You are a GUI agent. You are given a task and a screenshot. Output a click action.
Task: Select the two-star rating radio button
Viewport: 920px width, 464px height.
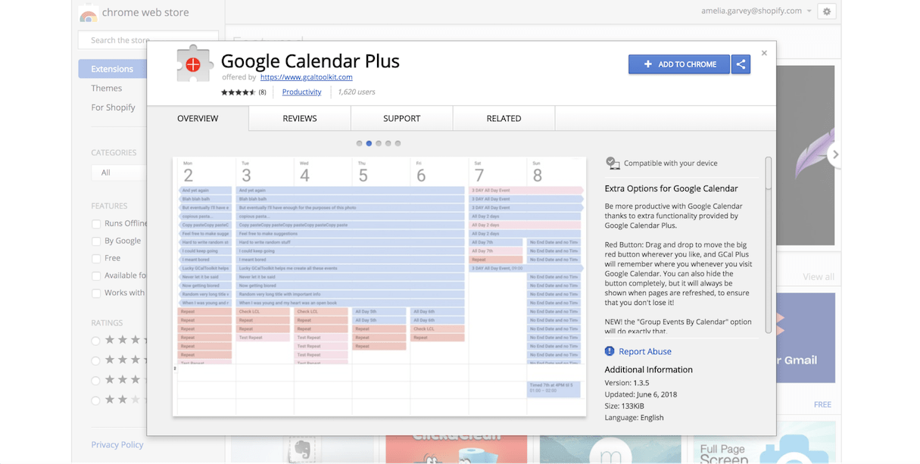(x=96, y=400)
